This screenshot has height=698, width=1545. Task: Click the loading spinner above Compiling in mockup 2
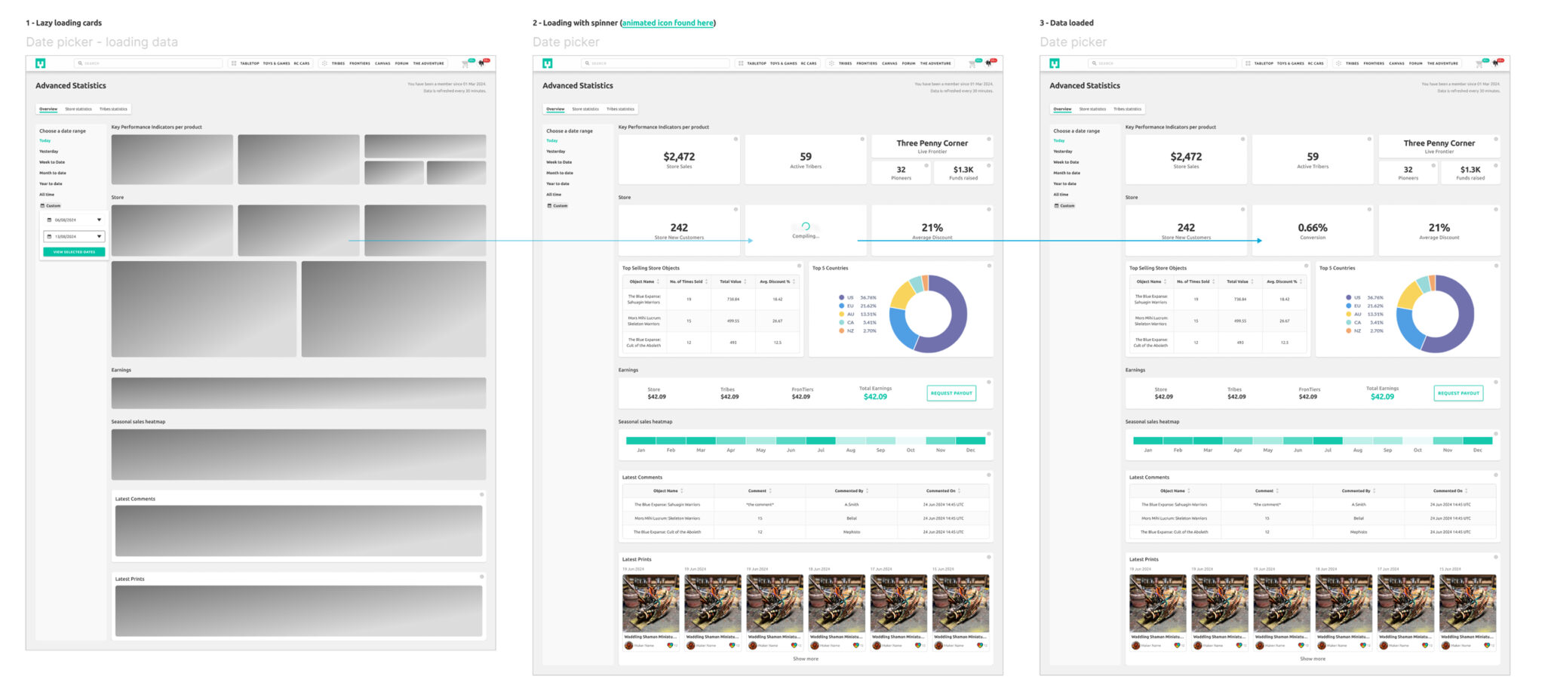tap(806, 226)
